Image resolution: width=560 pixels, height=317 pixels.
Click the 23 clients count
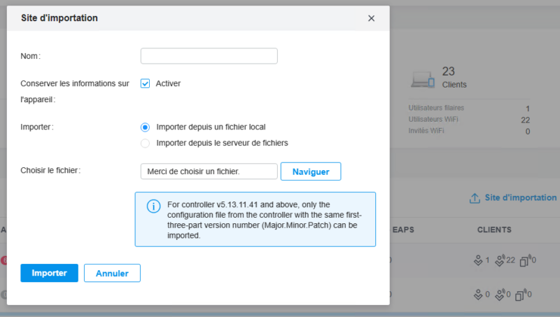pos(448,71)
